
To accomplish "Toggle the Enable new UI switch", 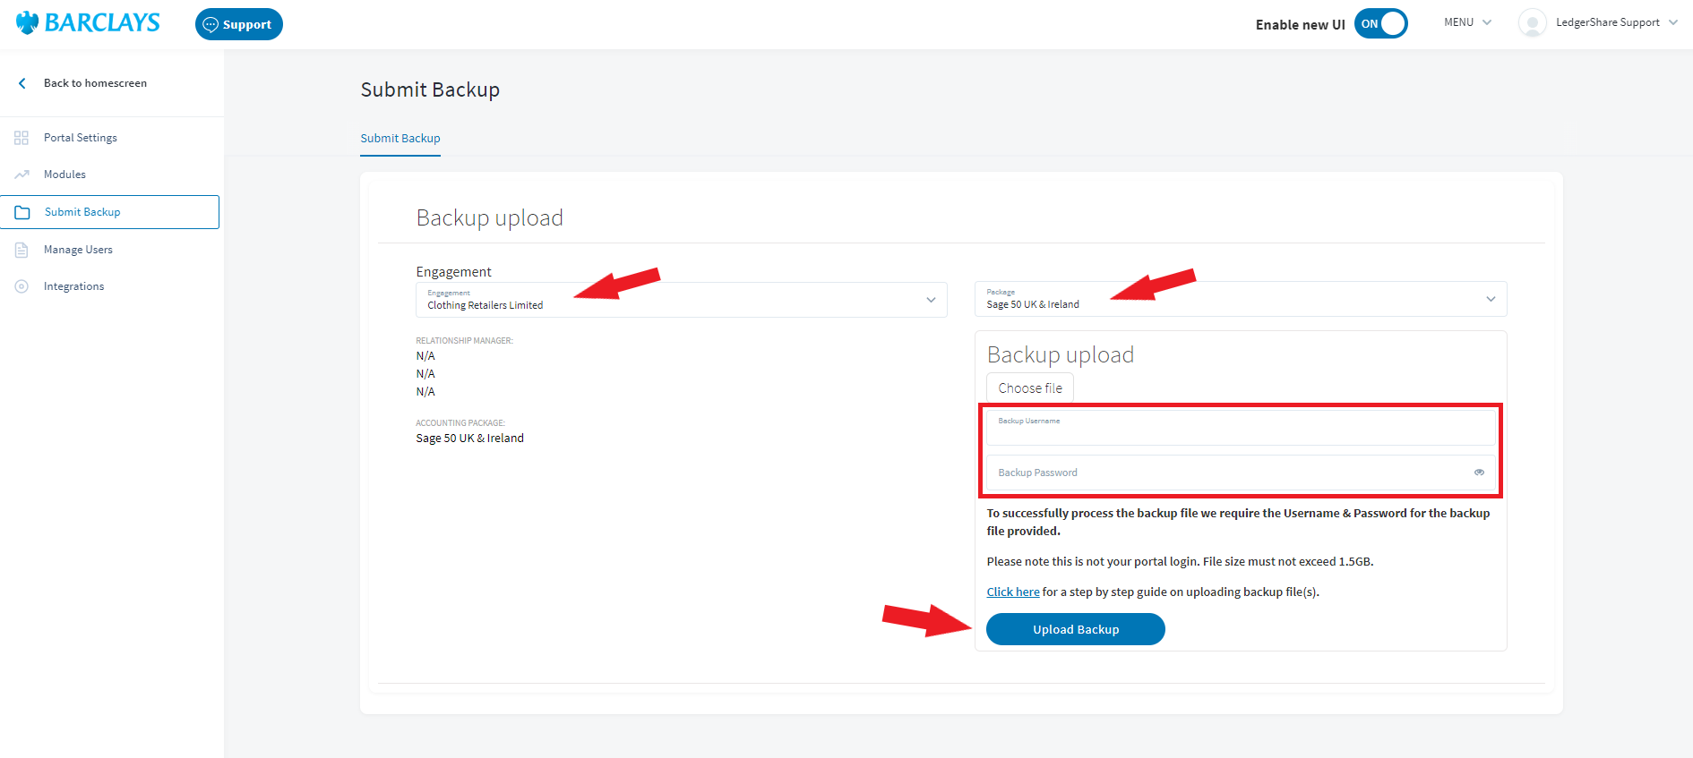I will point(1380,24).
